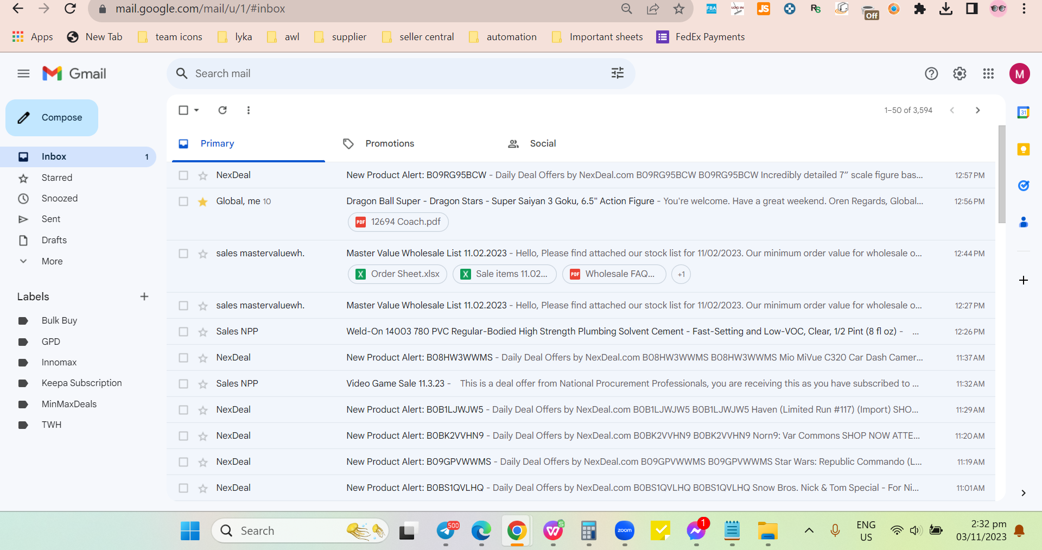The height and width of the screenshot is (550, 1042).
Task: Open the select dropdown arrow beside checkbox
Action: click(196, 110)
